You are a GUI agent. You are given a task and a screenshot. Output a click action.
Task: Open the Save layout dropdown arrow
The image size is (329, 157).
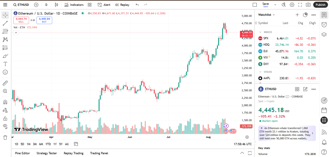point(275,5)
